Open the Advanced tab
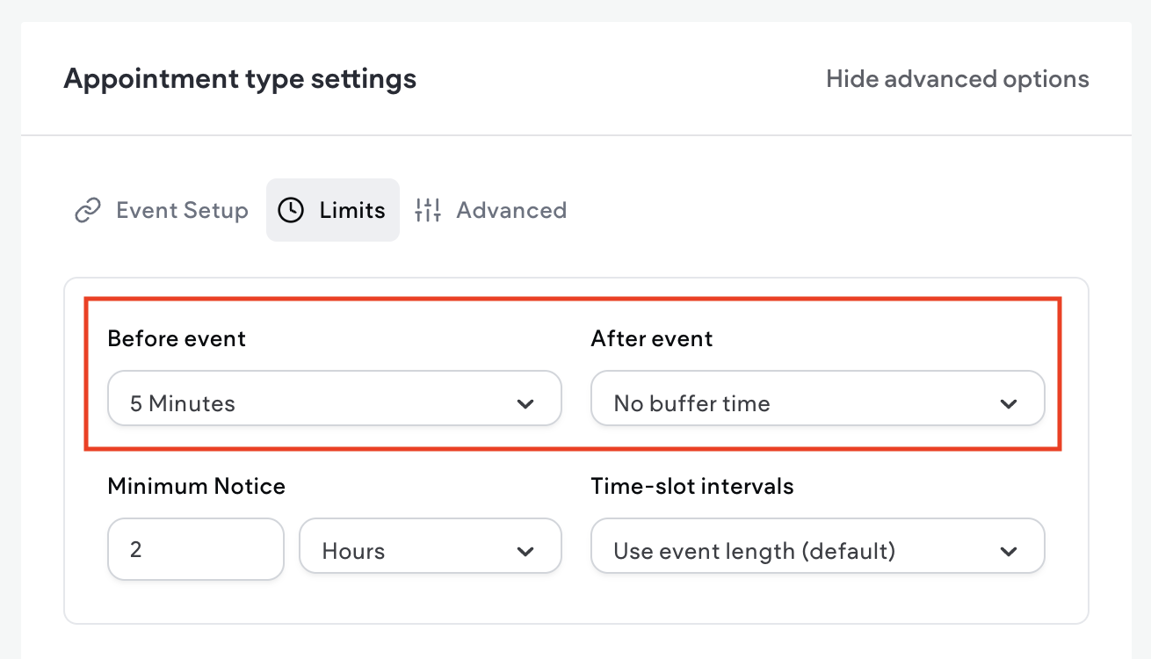The height and width of the screenshot is (659, 1151). pos(511,211)
